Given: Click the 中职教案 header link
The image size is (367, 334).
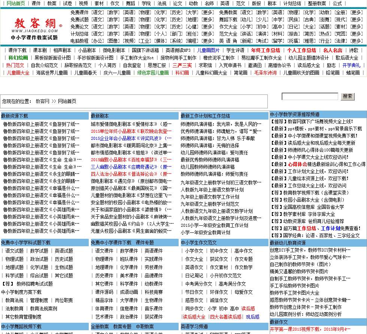Looking at the screenshot, I should pyautogui.click(x=145, y=327).
